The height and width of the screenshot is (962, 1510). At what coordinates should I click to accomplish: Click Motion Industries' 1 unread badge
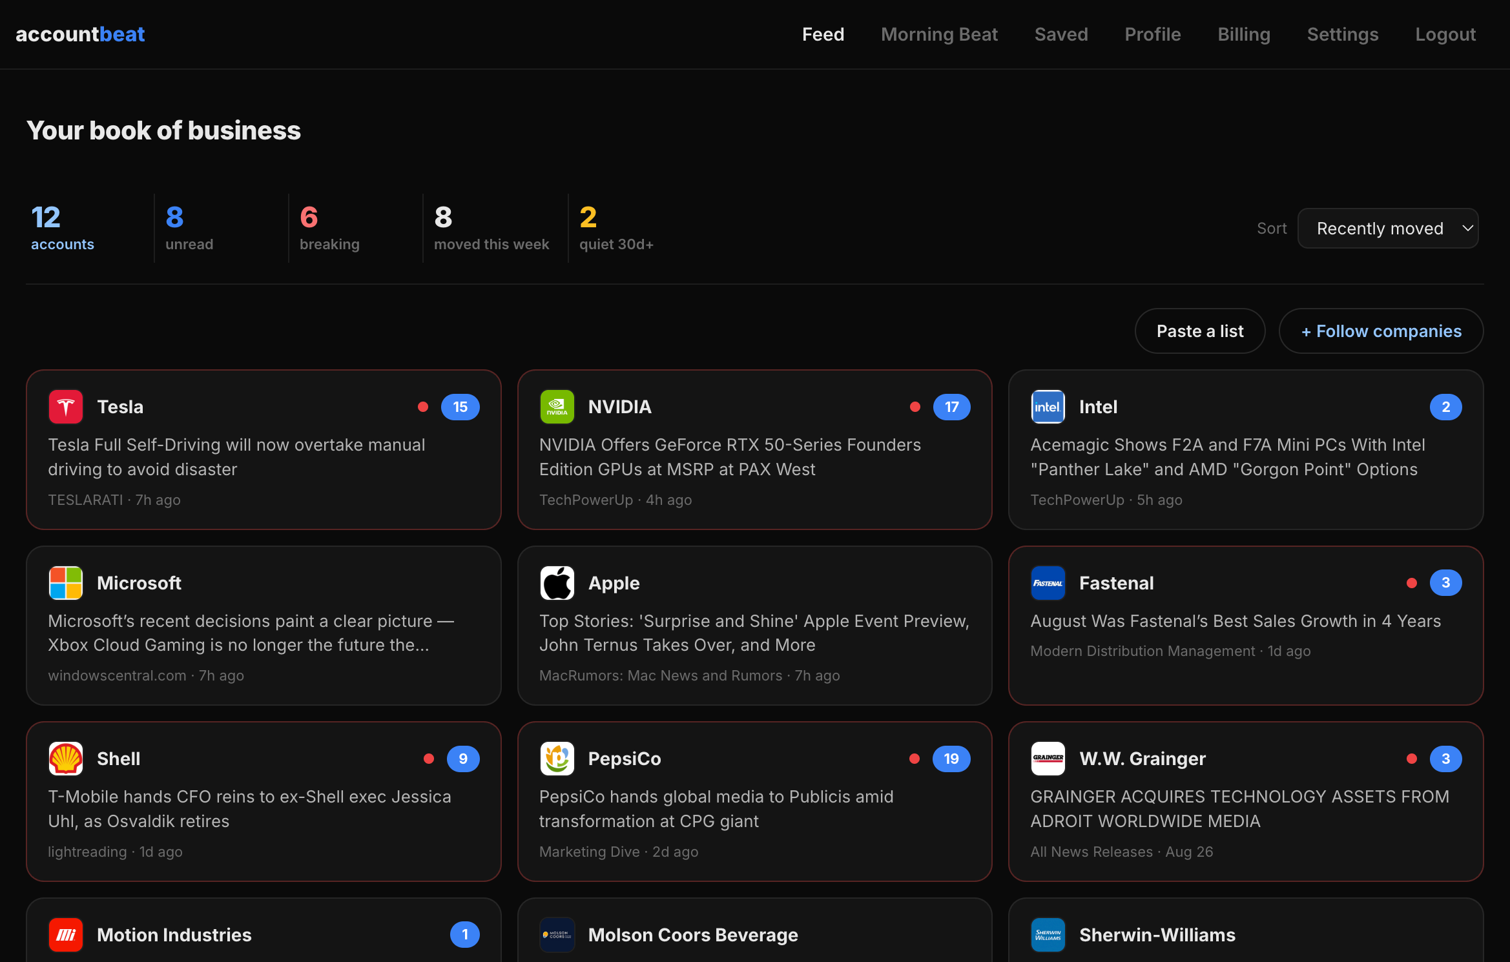point(464,935)
